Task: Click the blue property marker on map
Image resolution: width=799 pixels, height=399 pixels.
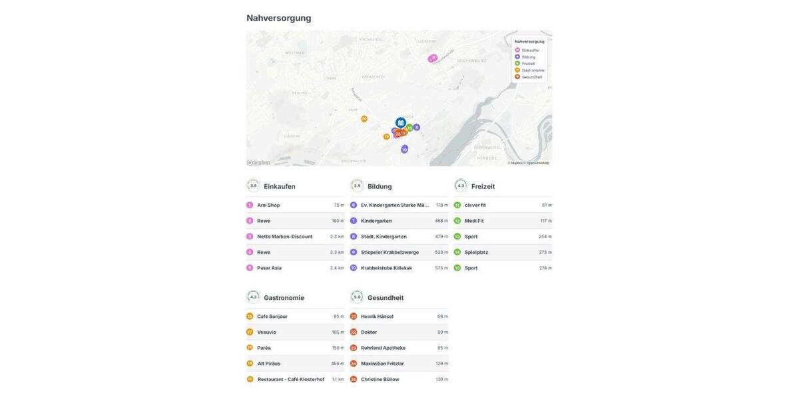Action: 400,122
